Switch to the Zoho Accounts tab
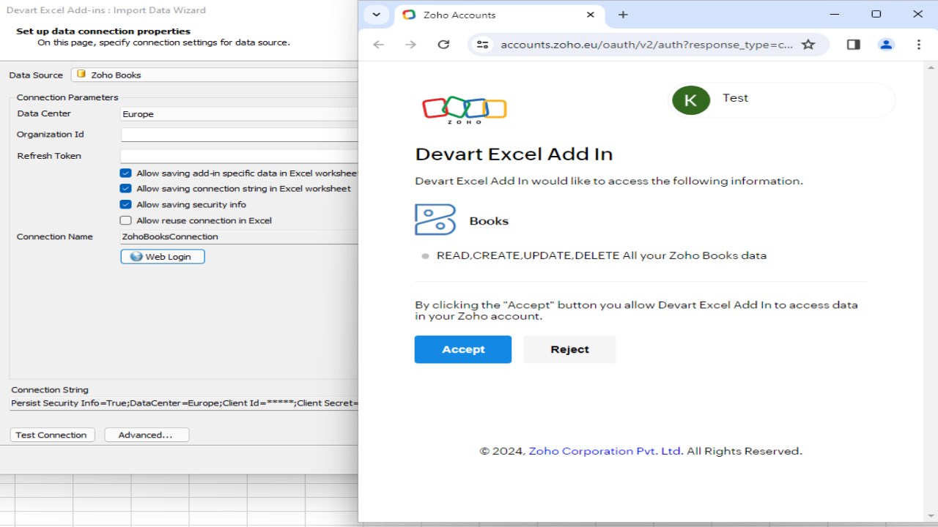The width and height of the screenshot is (938, 527). click(500, 15)
